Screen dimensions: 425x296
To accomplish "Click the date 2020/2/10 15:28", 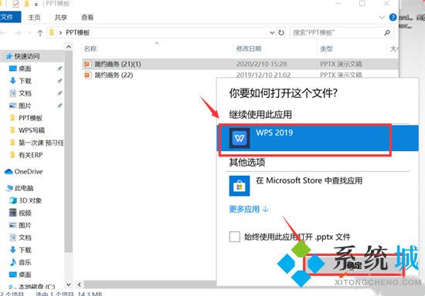I will point(261,64).
